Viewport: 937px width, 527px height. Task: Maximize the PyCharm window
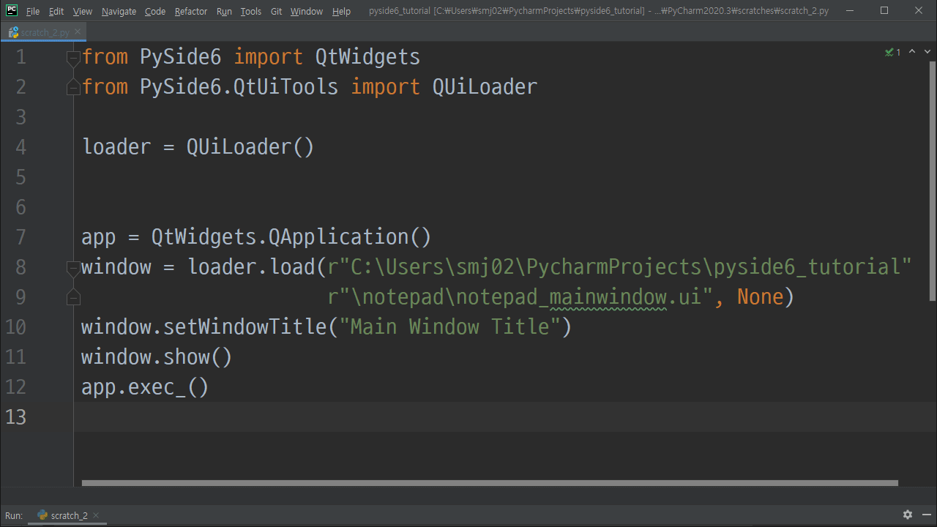tap(884, 10)
